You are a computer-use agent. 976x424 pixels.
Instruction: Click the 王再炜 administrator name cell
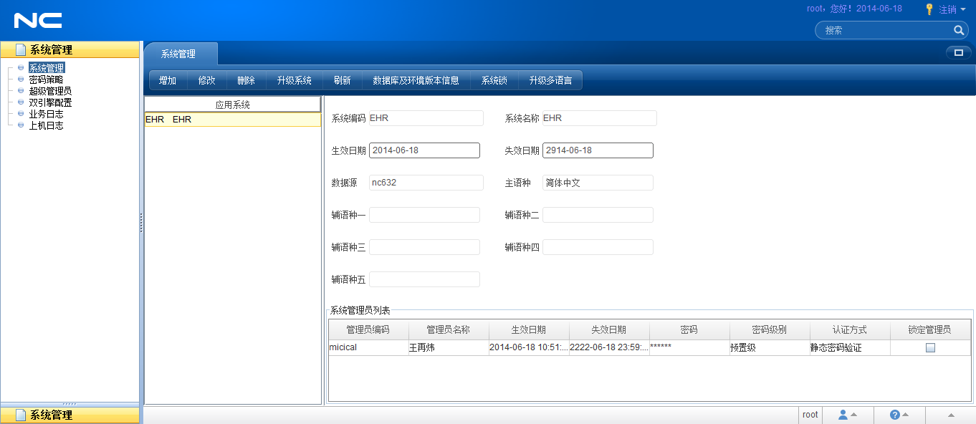point(449,347)
